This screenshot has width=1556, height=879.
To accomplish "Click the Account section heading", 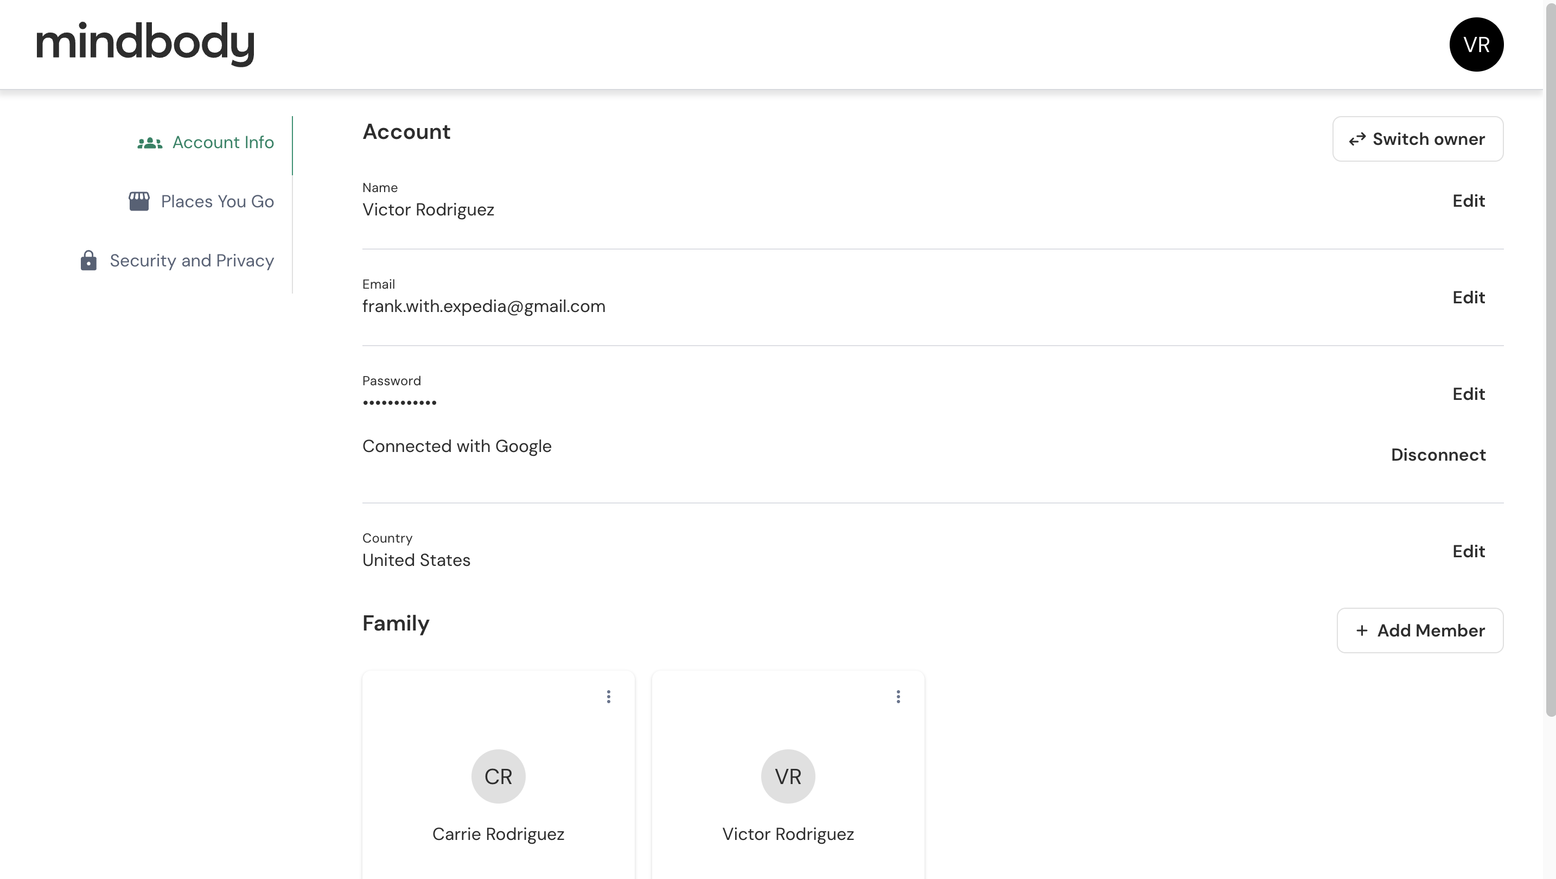I will tap(406, 132).
